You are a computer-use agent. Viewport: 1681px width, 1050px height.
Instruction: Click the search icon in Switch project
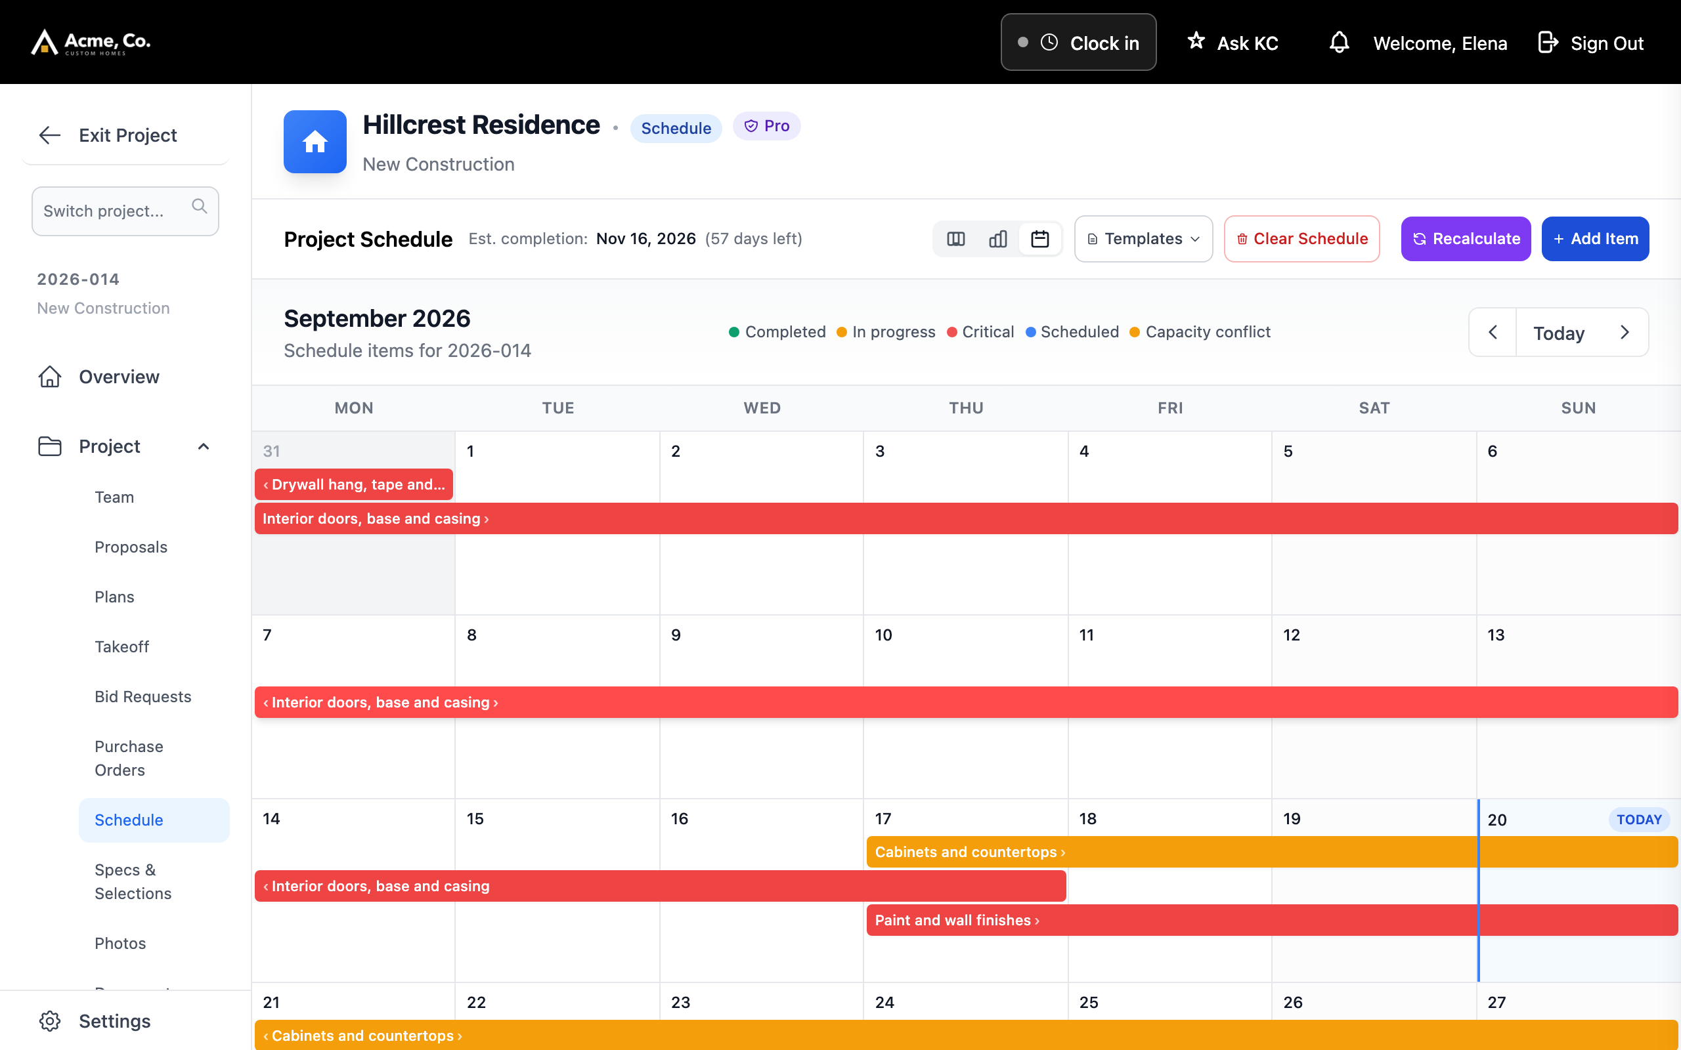click(200, 206)
